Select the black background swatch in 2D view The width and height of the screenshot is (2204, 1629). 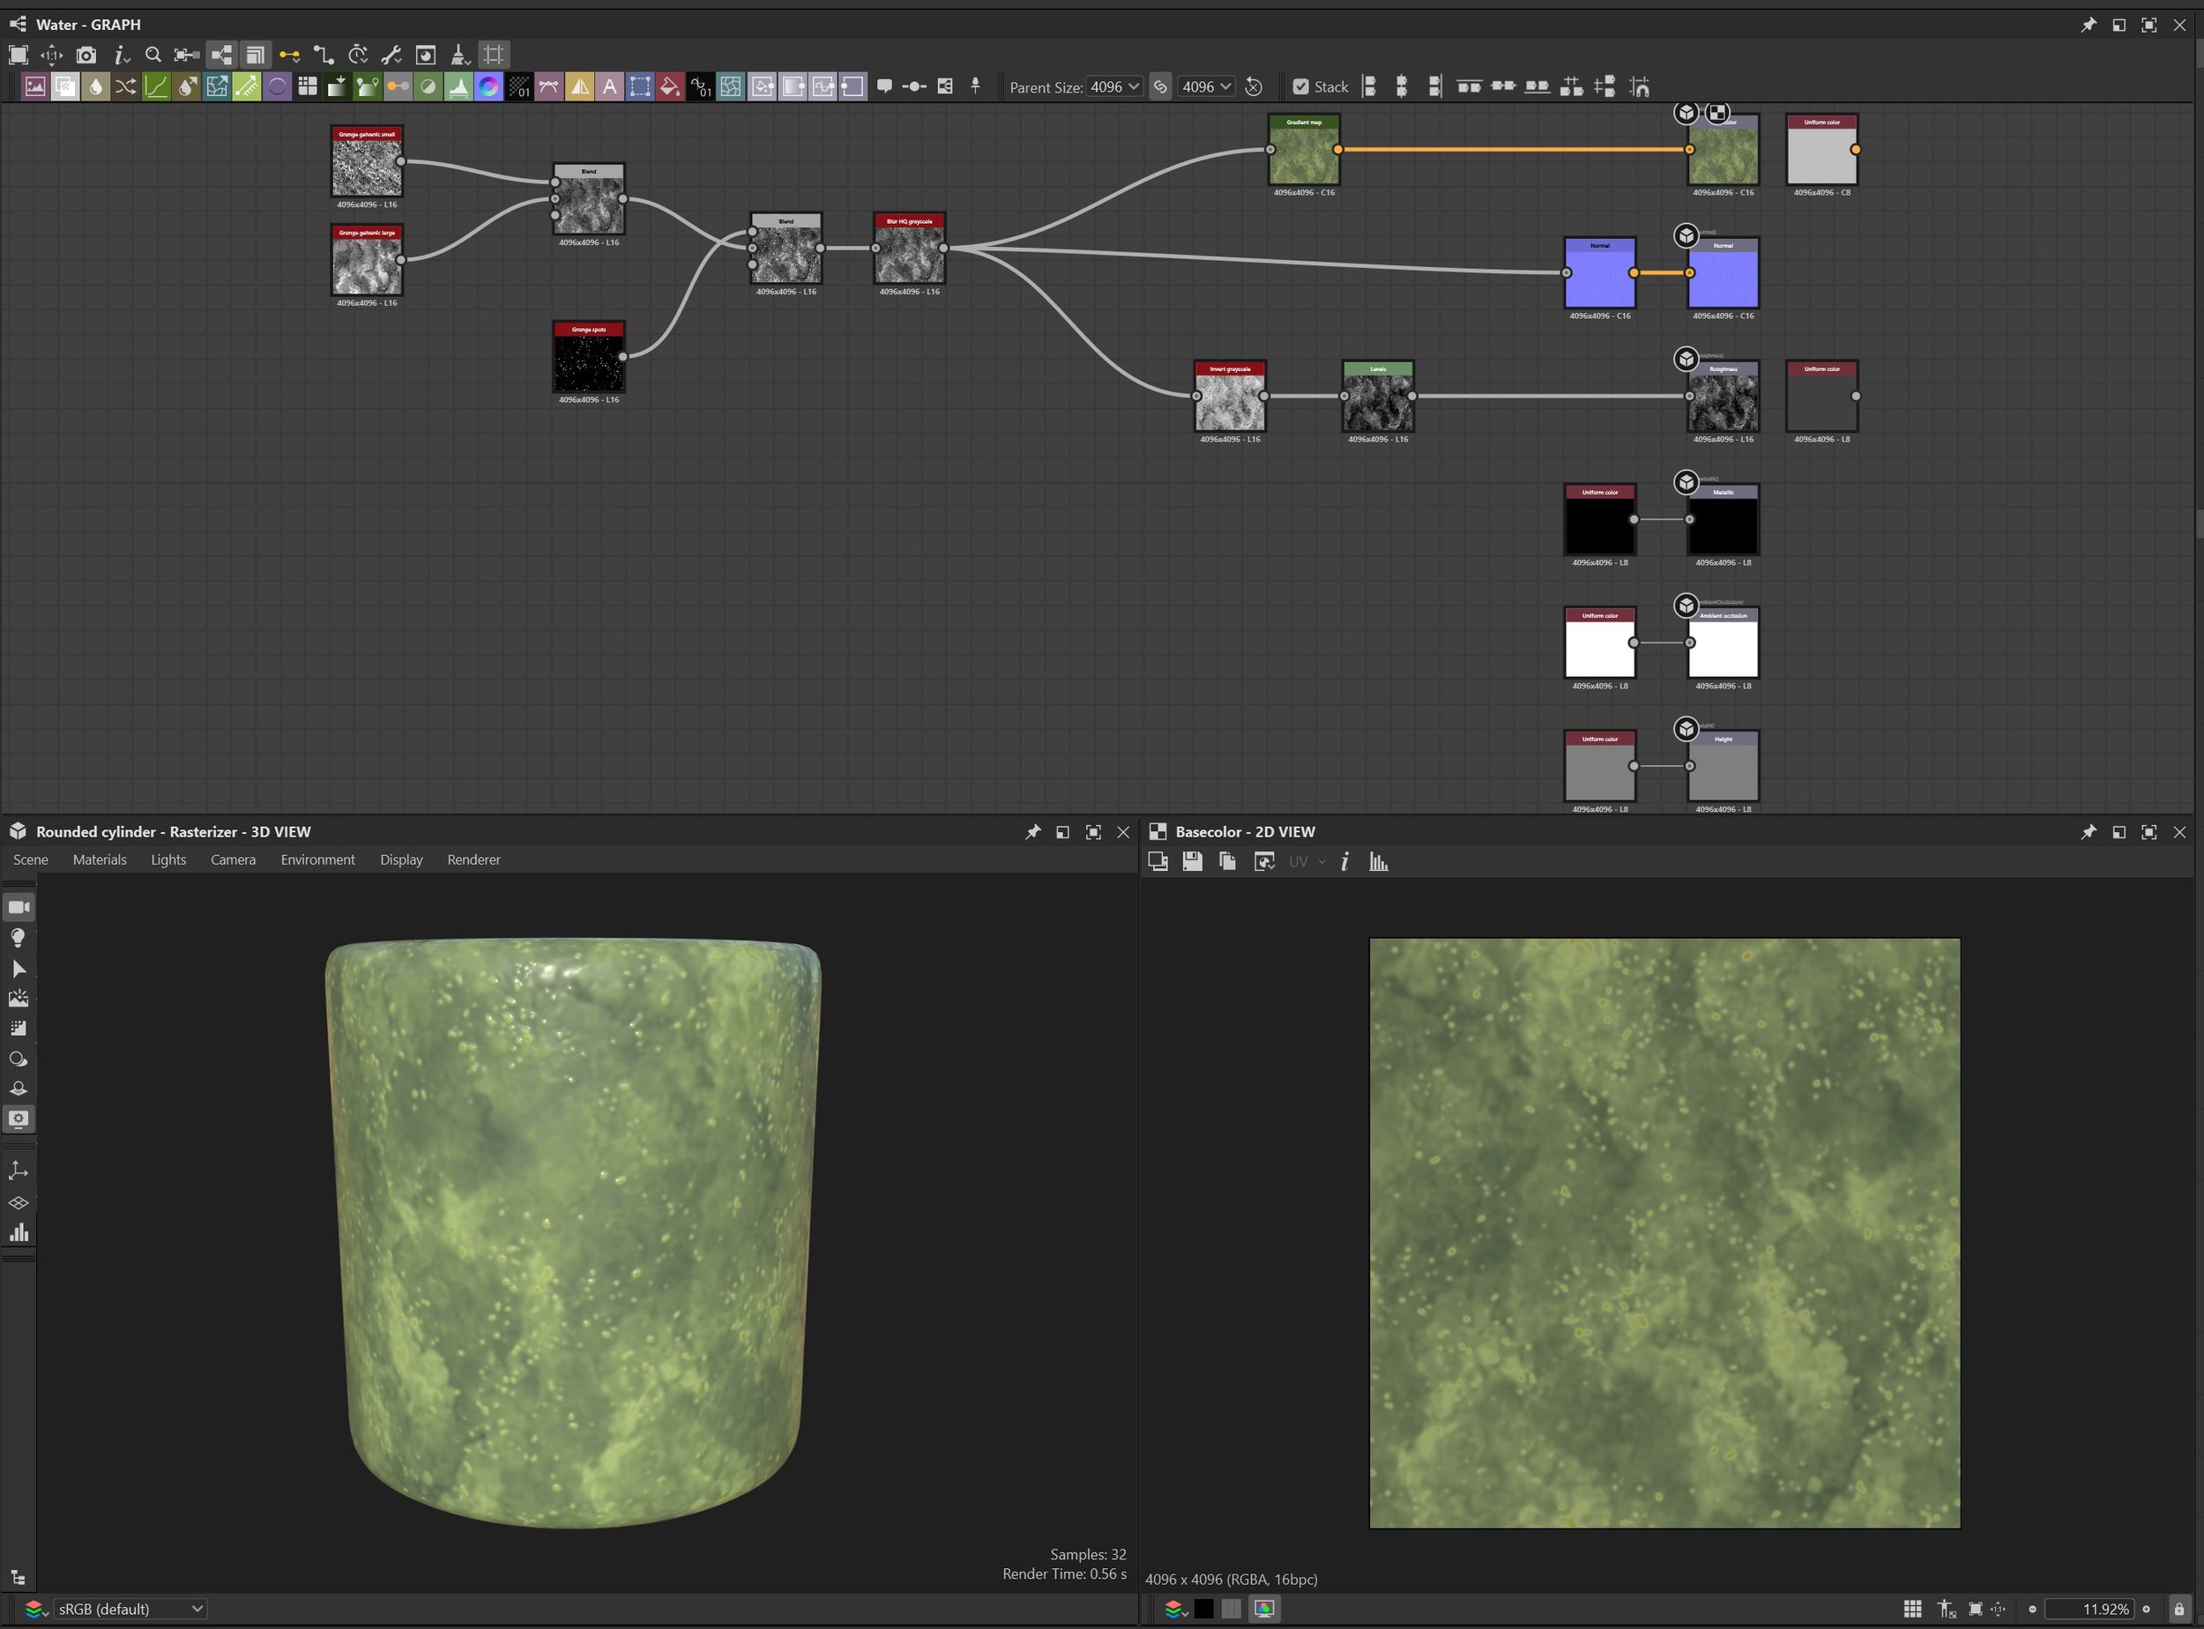click(1204, 1610)
